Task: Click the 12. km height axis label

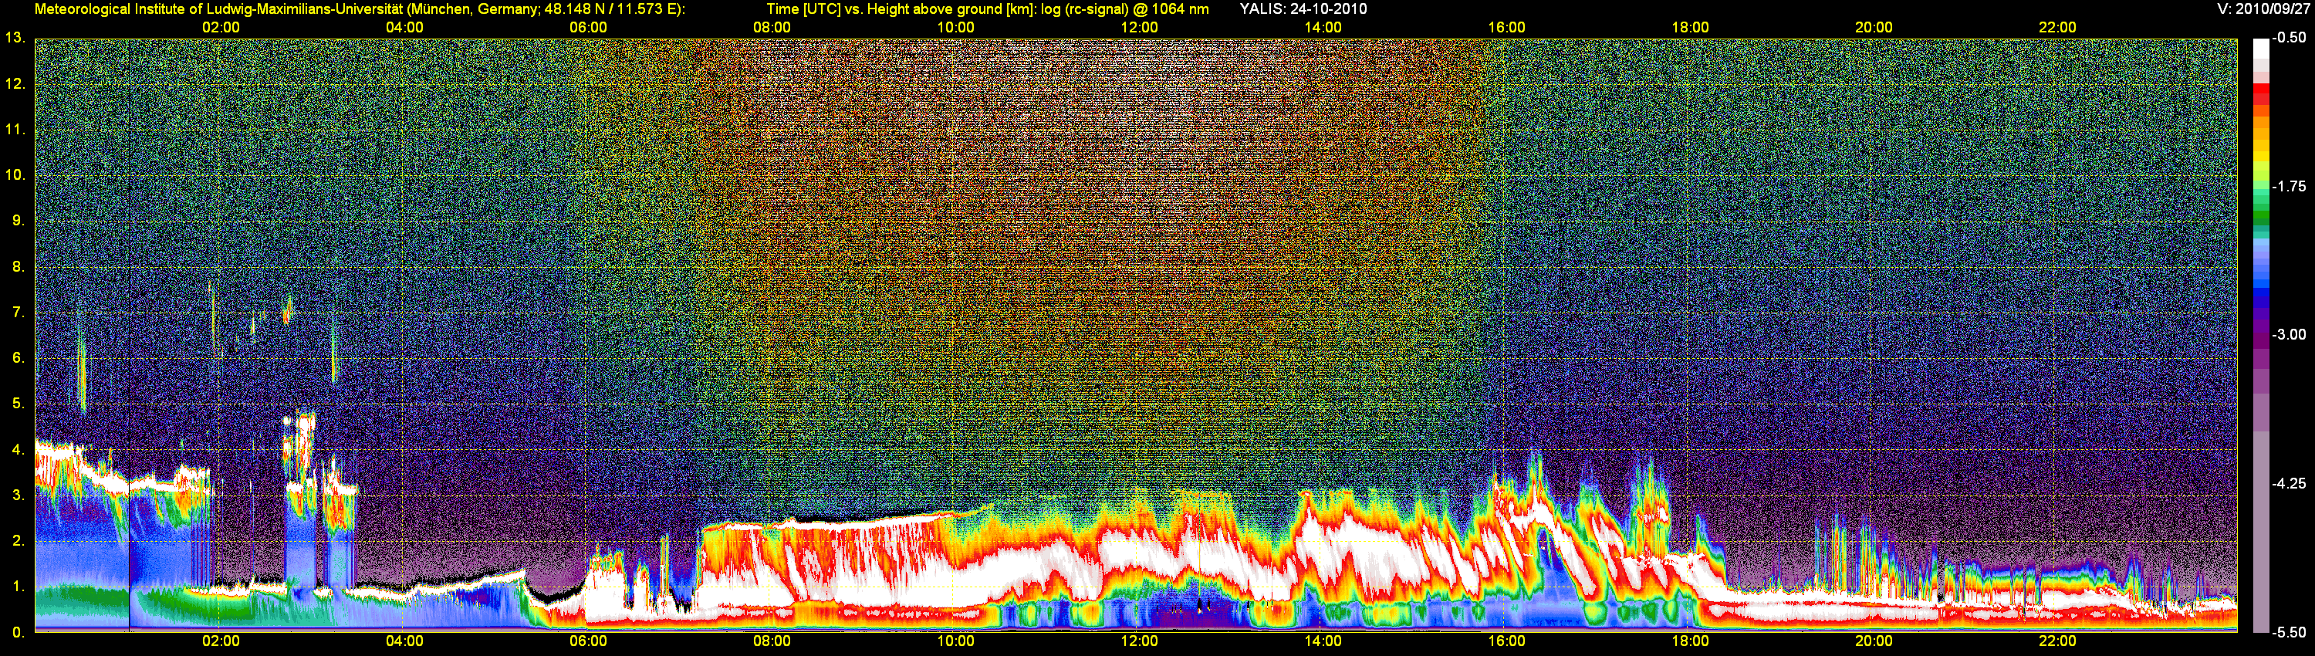Action: click(x=15, y=83)
